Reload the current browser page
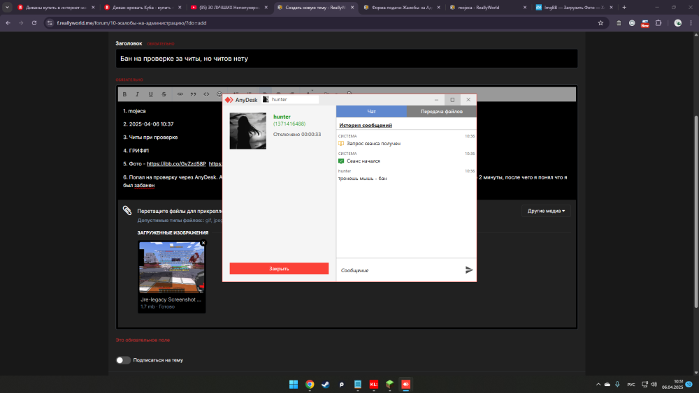Screen dimensions: 699x393 (34, 23)
